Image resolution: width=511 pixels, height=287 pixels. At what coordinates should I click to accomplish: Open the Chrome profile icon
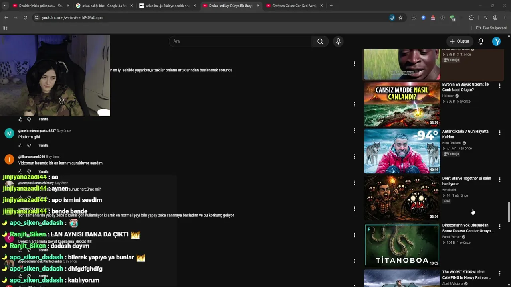point(495,18)
